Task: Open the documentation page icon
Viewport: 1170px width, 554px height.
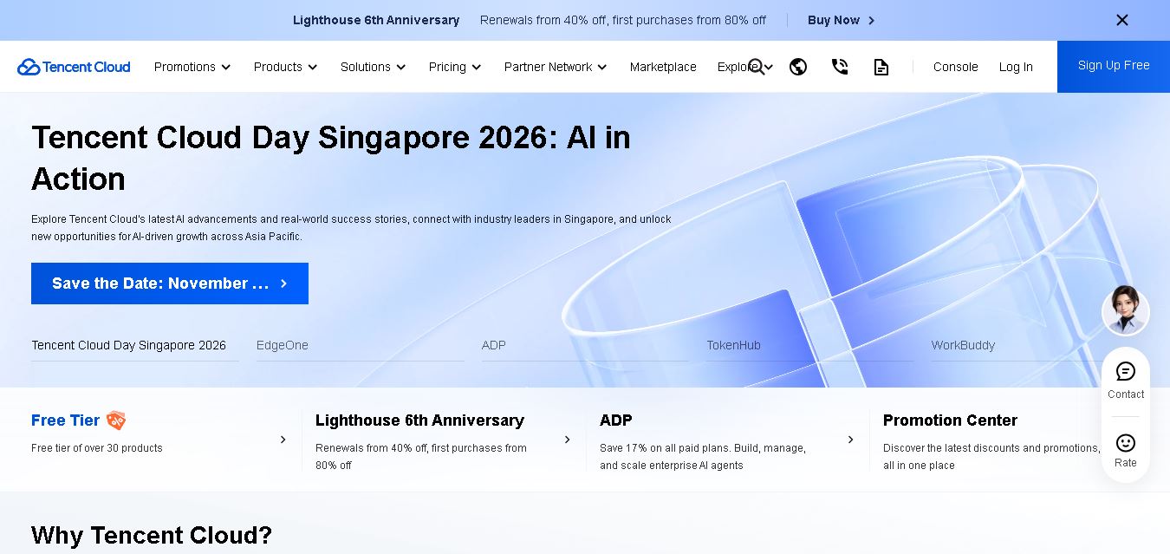Action: coord(881,67)
